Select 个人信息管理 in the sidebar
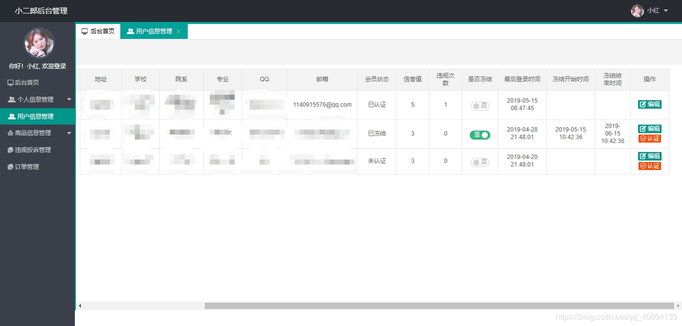 [x=37, y=100]
